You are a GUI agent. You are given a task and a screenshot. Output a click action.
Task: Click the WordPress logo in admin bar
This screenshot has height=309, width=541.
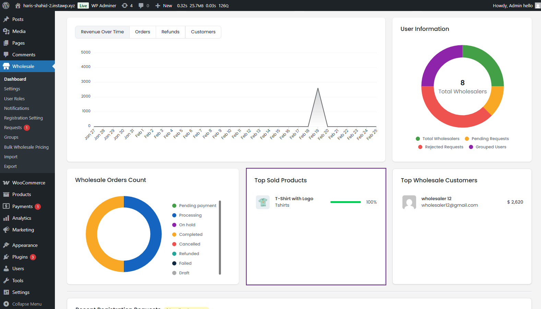[6, 5]
